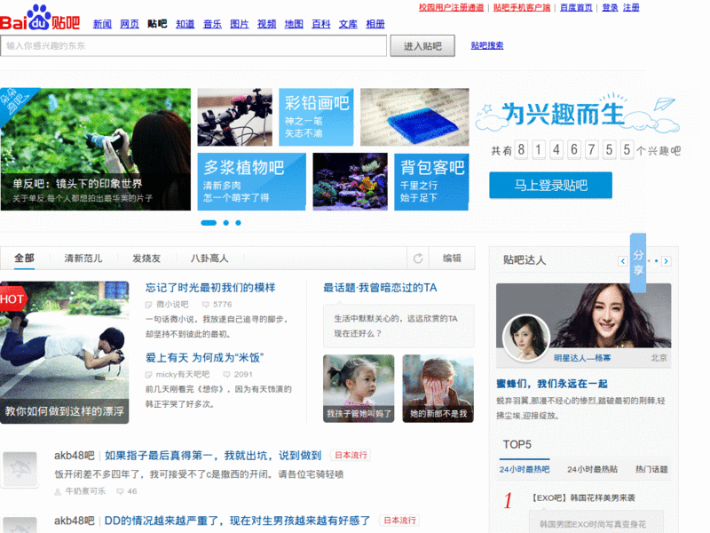Click the 马上登录贴吧 button
Viewport: 710px width, 533px height.
tap(550, 185)
